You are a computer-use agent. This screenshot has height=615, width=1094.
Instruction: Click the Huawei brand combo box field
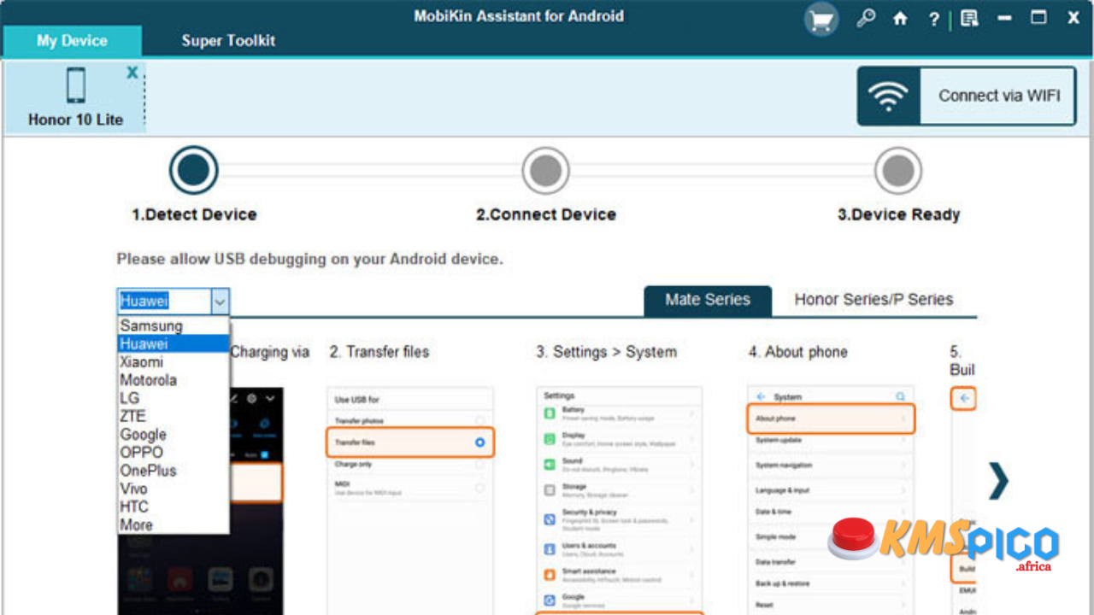point(164,301)
